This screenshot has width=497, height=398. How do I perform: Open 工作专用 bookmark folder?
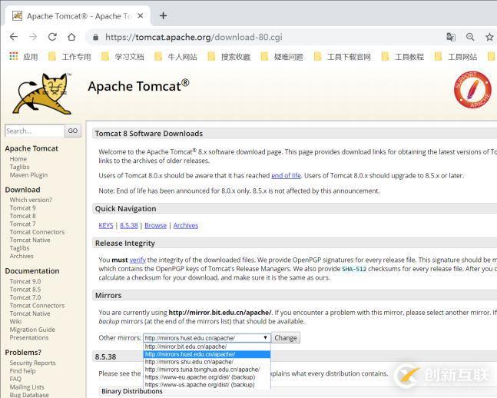69,57
